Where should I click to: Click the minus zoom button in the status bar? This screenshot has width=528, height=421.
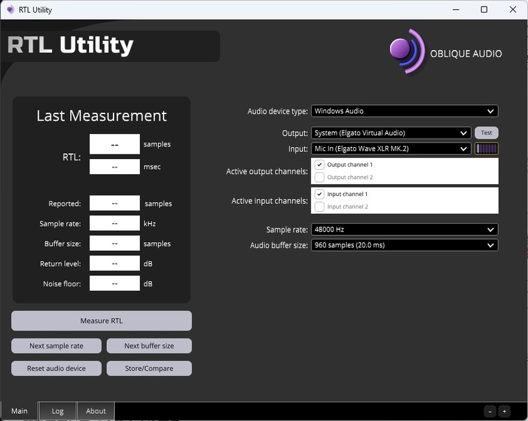click(x=489, y=410)
